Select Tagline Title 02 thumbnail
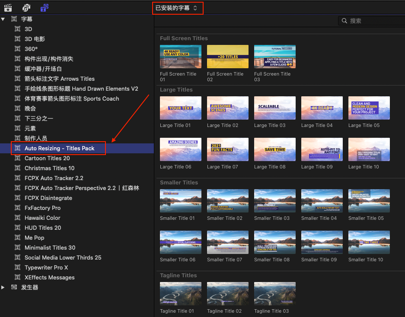This screenshot has height=317, width=405. click(227, 294)
